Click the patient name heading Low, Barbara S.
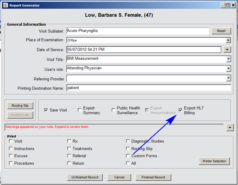 pyautogui.click(x=119, y=15)
